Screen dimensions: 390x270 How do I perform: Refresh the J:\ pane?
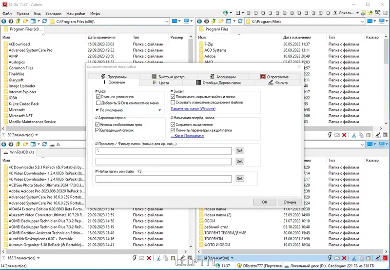point(44,144)
